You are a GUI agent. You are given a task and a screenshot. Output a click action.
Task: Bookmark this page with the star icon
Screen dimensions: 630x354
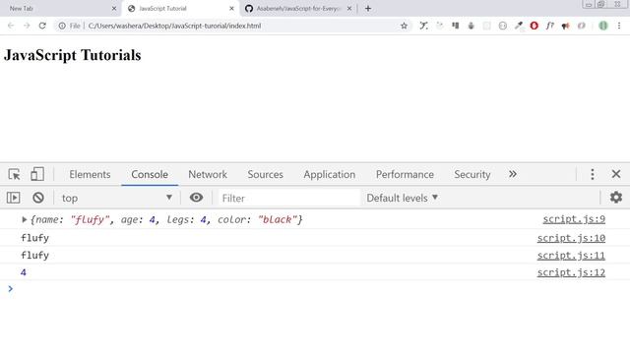click(x=404, y=26)
